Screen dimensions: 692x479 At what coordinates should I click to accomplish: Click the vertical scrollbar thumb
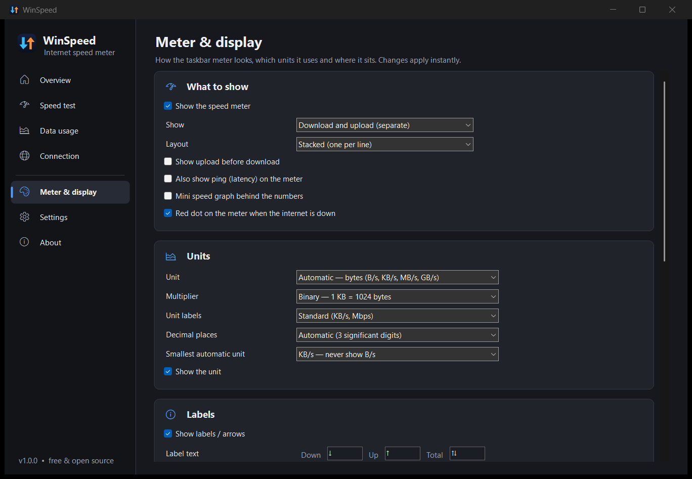point(664,171)
